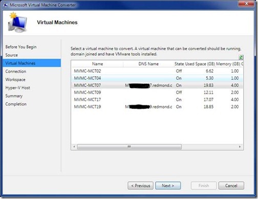Image resolution: width=258 pixels, height=199 pixels.
Task: Click the 18.85 used space cell
Action: (208, 107)
